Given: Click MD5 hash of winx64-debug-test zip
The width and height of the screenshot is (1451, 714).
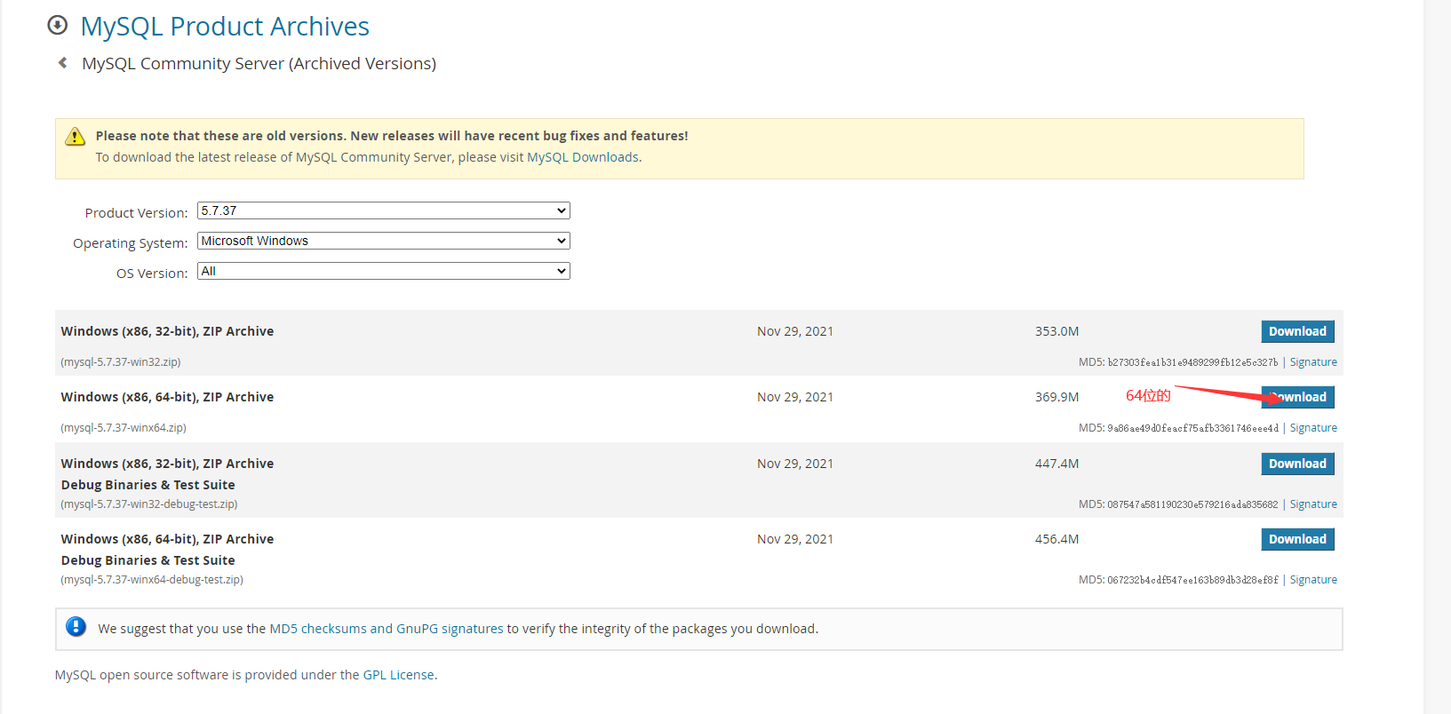Looking at the screenshot, I should point(1193,580).
